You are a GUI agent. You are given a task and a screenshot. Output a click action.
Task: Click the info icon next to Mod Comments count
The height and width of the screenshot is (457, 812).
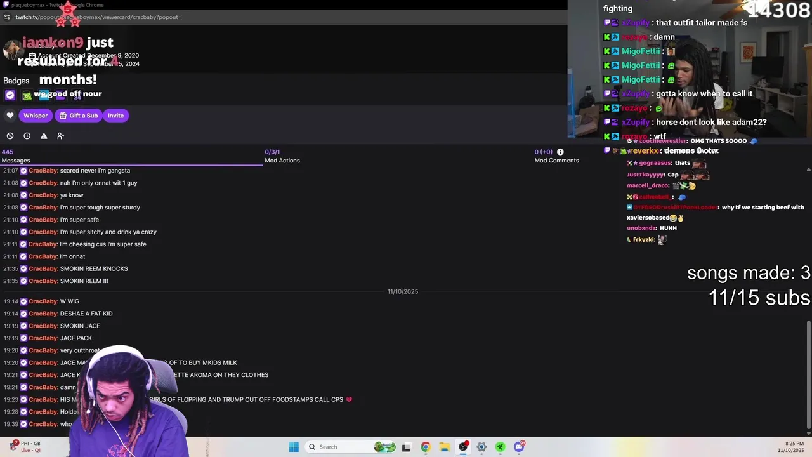pyautogui.click(x=560, y=152)
